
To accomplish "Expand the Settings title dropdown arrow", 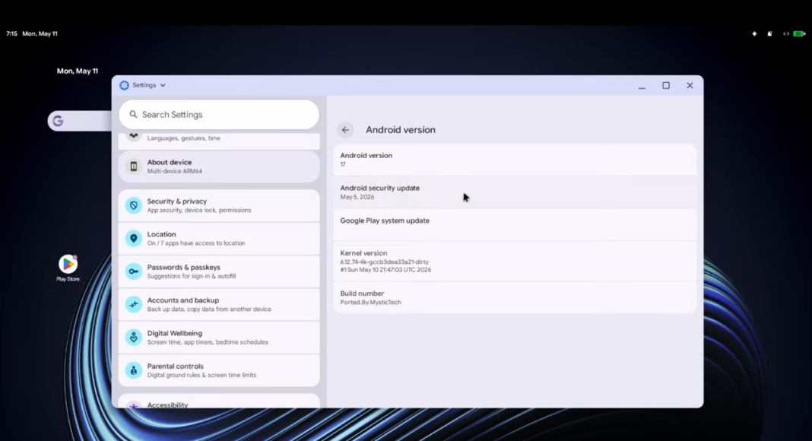I will 163,85.
